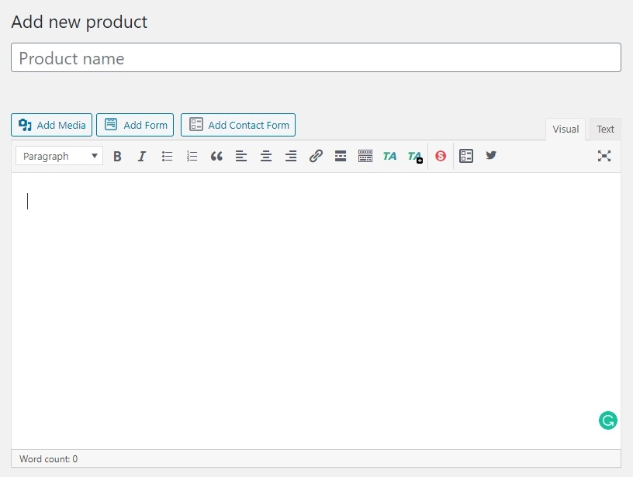This screenshot has width=633, height=477.
Task: Insert a hyperlink using the link icon
Action: (316, 156)
